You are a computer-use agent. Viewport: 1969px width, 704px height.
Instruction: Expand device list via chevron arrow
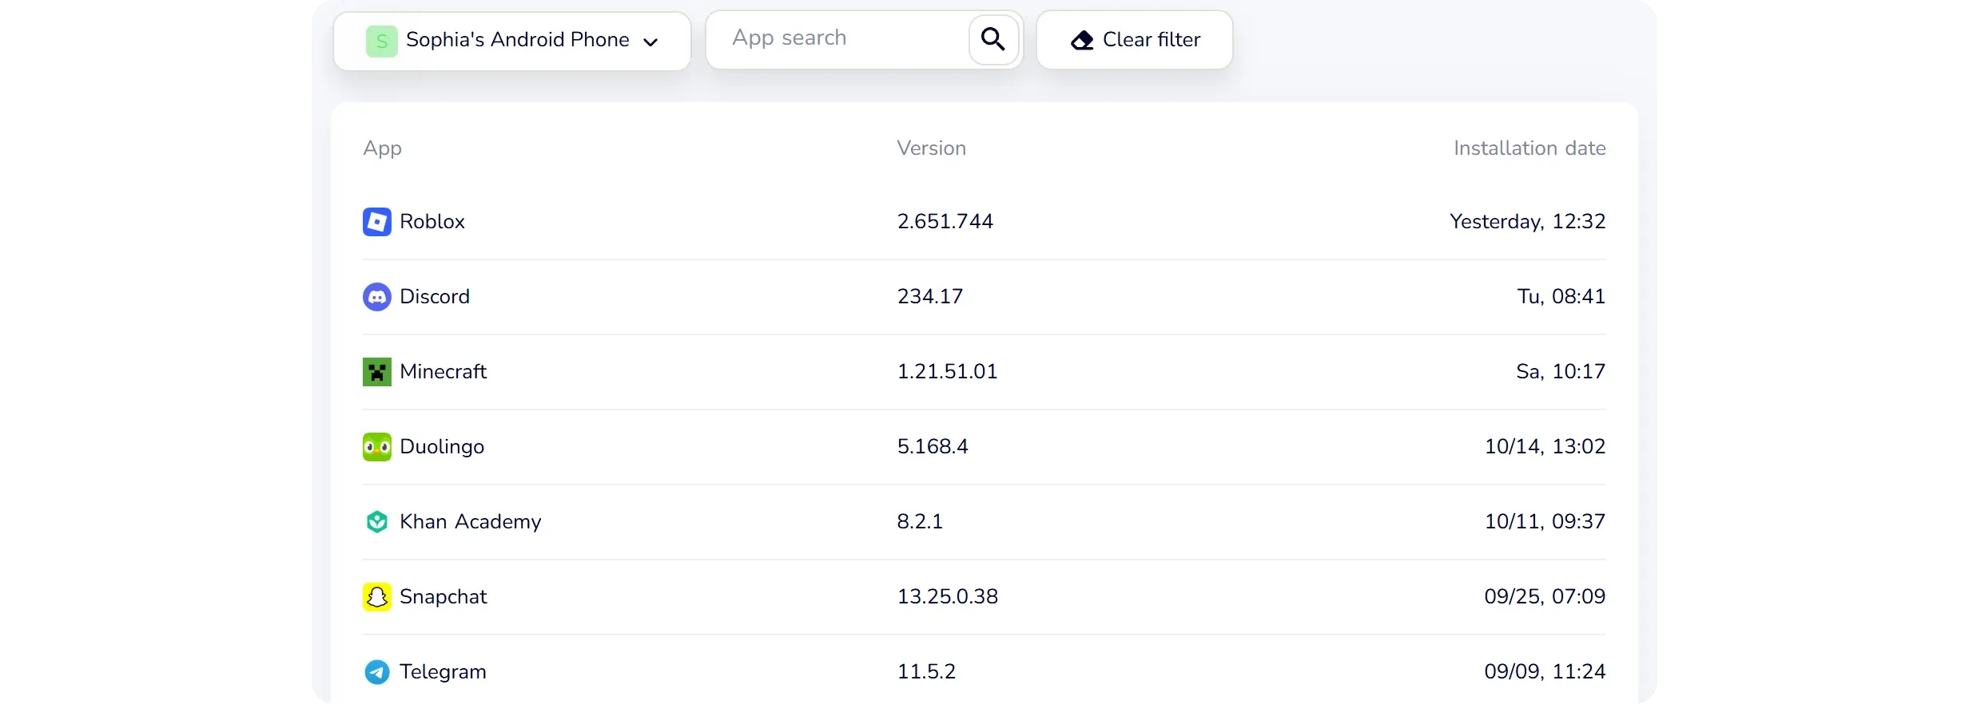tap(650, 42)
